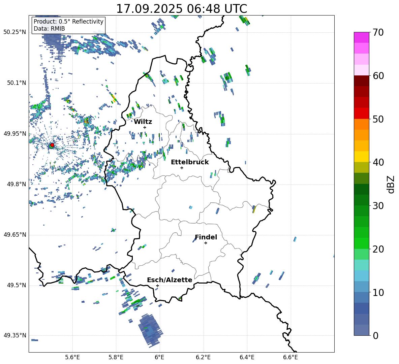This screenshot has height=364, width=399.
Task: Select the Esch/Alzette station cross marker
Action: (x=157, y=286)
